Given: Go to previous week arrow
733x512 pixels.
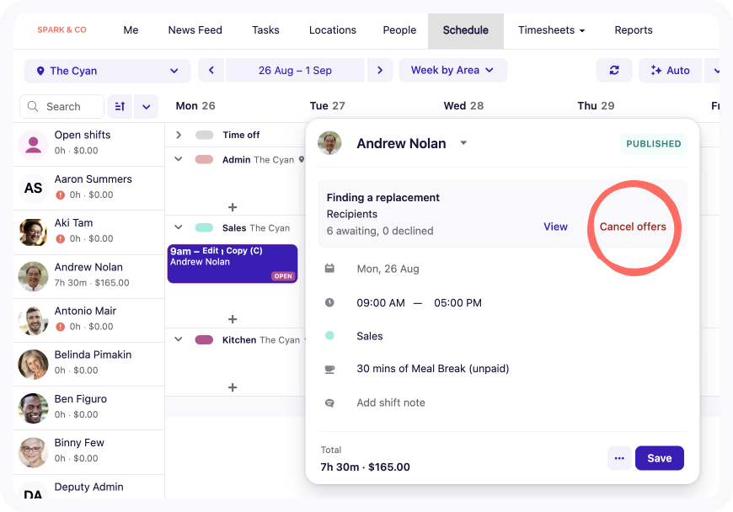Looking at the screenshot, I should (211, 70).
